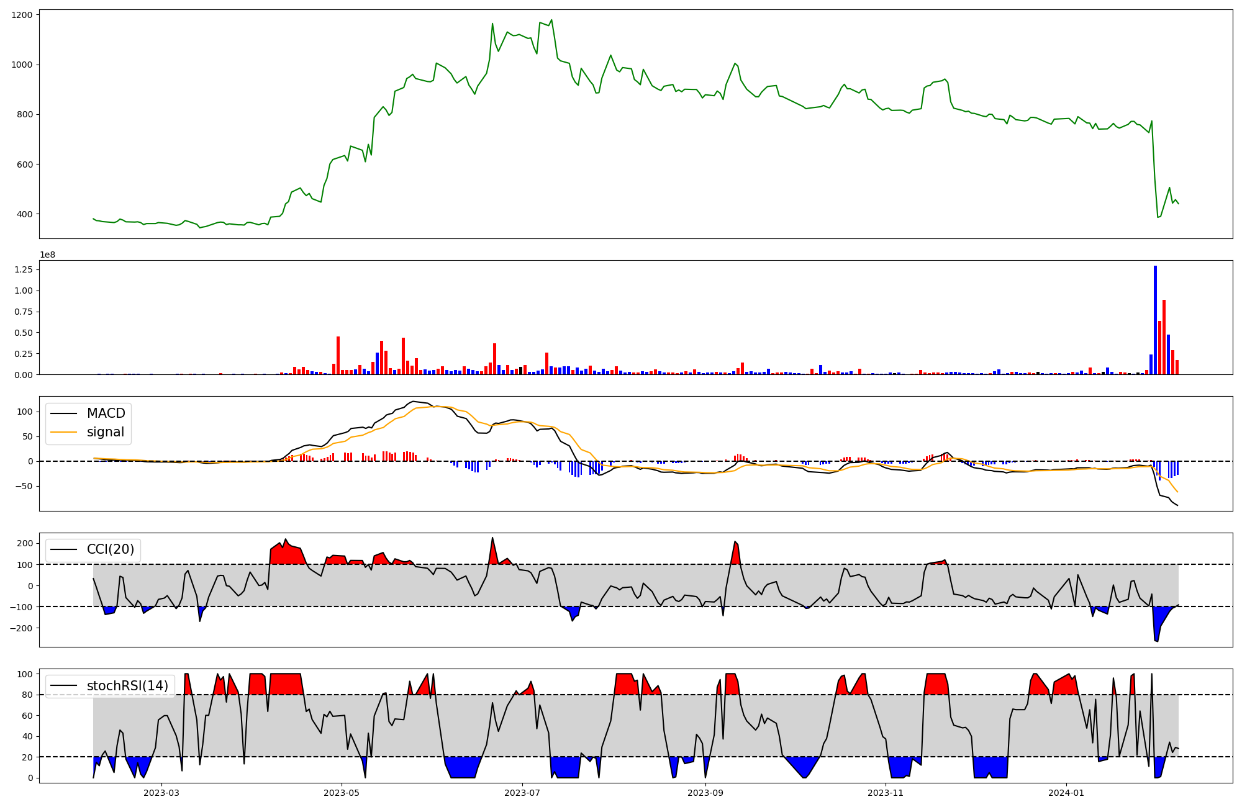1242x807 pixels.
Task: Click the 2023-05 x-axis date label
Action: pos(342,793)
